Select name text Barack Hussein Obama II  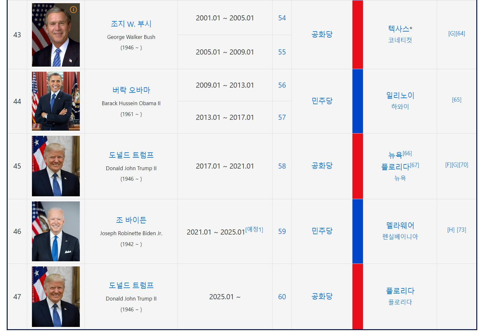131,103
